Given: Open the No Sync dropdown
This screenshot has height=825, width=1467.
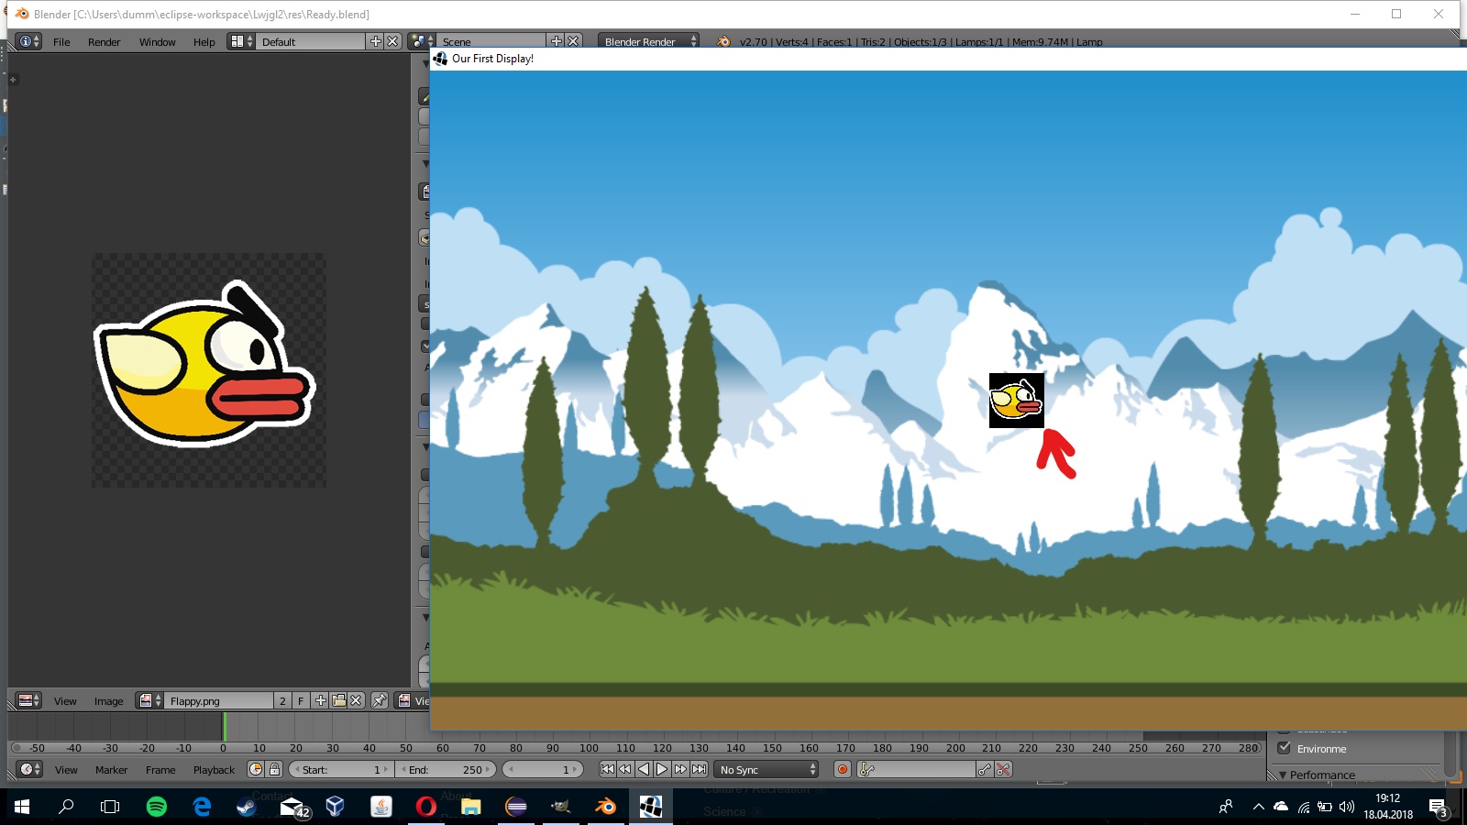Looking at the screenshot, I should pos(767,769).
